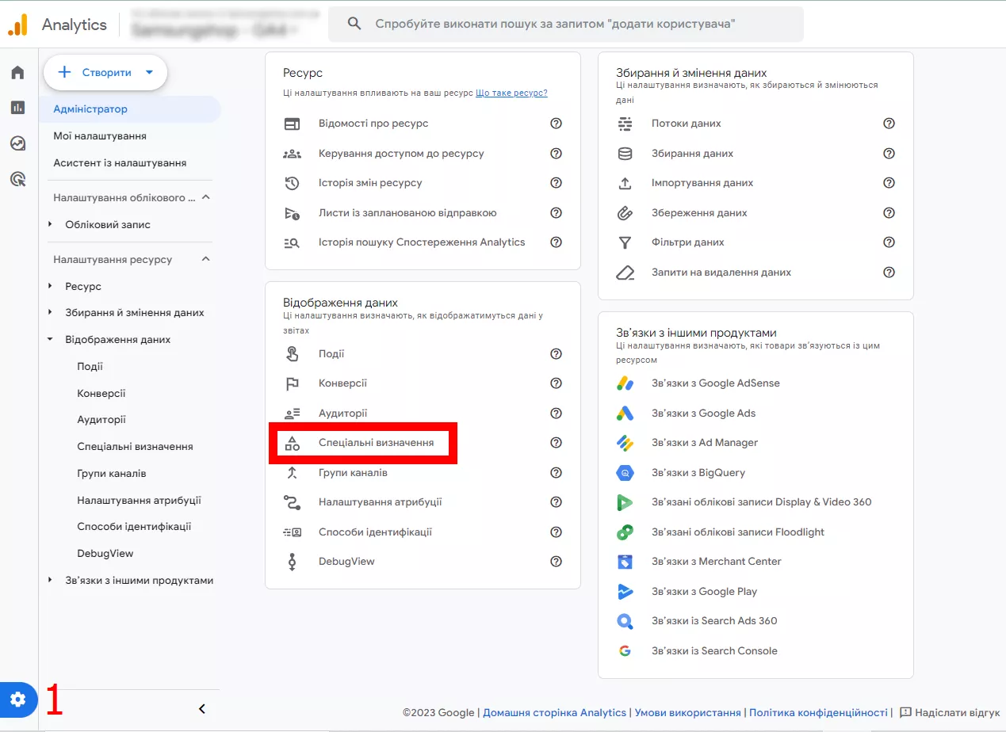Open the Створити dropdown button
This screenshot has width=1006, height=732.
tap(105, 72)
